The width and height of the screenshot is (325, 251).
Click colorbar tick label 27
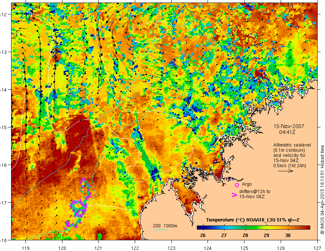coord(224,235)
